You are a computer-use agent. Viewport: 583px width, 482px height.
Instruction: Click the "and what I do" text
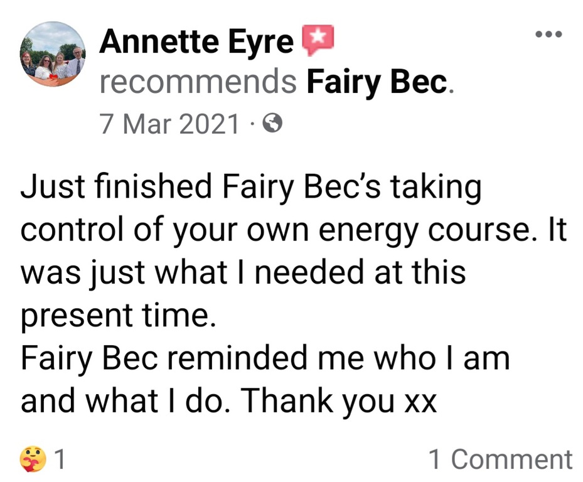(x=122, y=402)
